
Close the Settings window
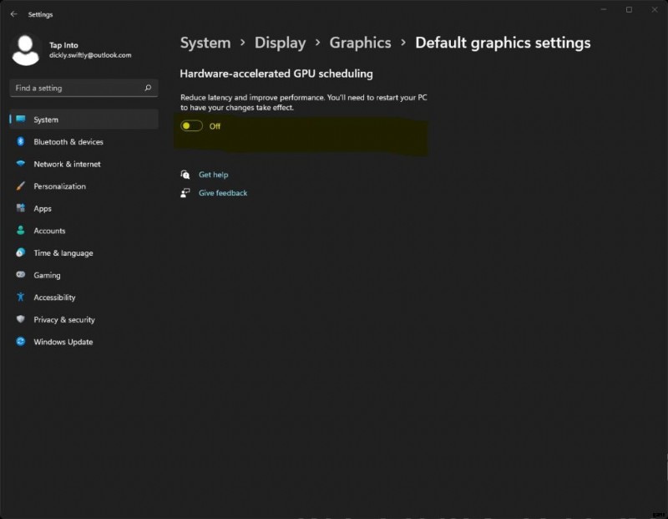[655, 9]
